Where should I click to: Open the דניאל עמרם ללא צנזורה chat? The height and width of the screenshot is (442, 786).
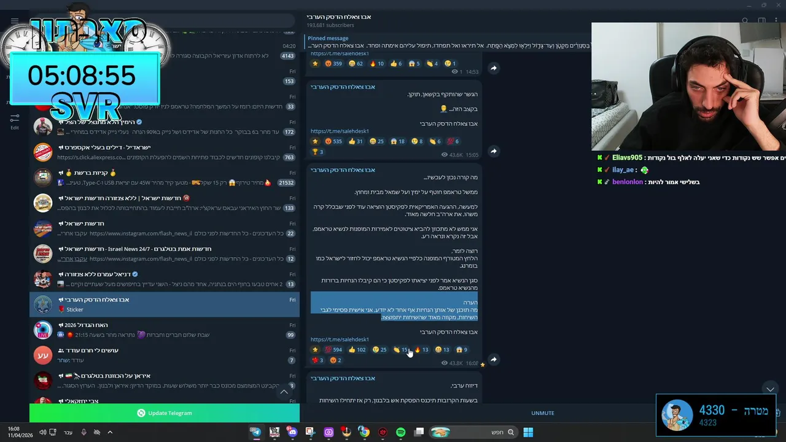[165, 279]
